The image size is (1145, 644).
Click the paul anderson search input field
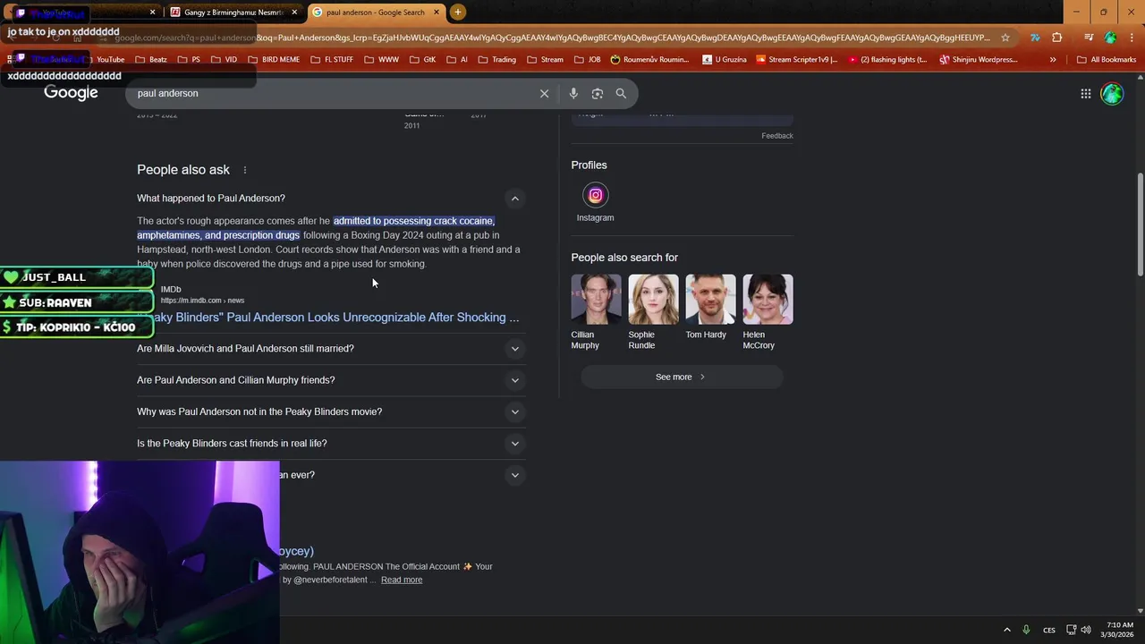tap(331, 93)
